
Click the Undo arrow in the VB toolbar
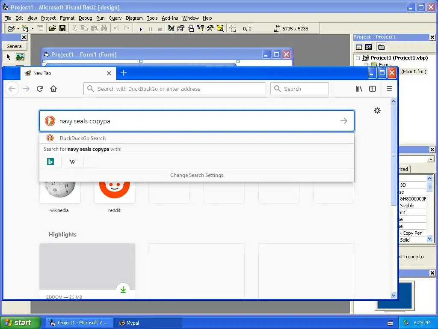click(x=117, y=29)
